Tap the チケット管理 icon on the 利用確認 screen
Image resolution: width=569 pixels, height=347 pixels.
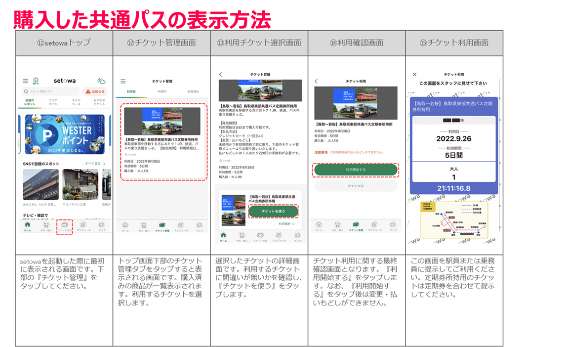[x=356, y=227]
